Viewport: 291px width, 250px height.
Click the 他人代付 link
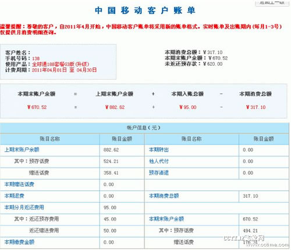(159, 161)
